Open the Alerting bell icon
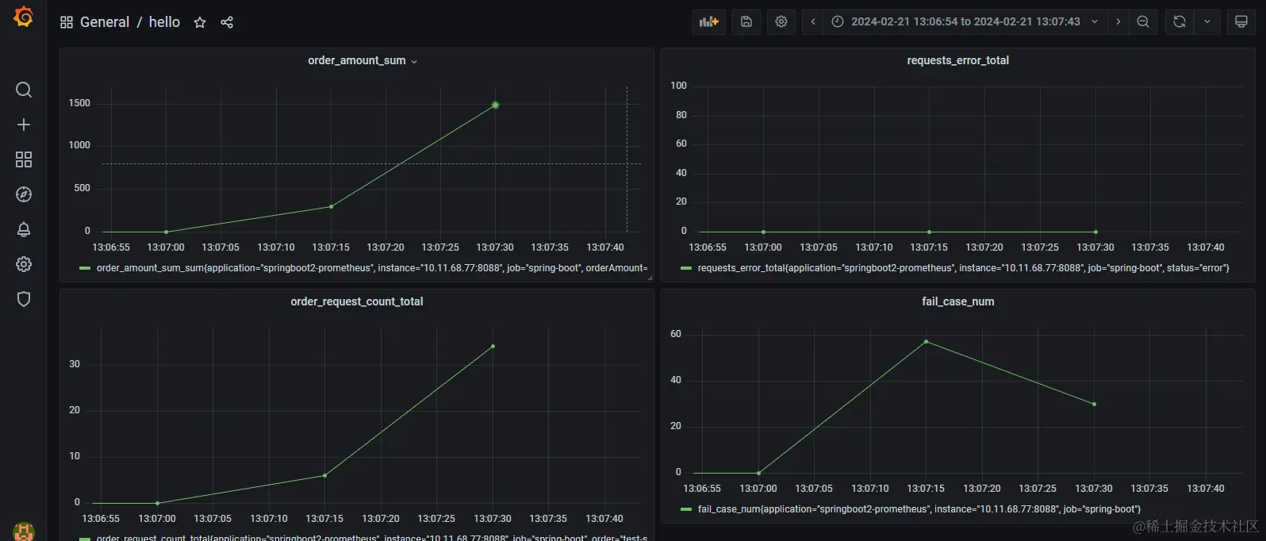This screenshot has width=1266, height=541. [x=24, y=229]
